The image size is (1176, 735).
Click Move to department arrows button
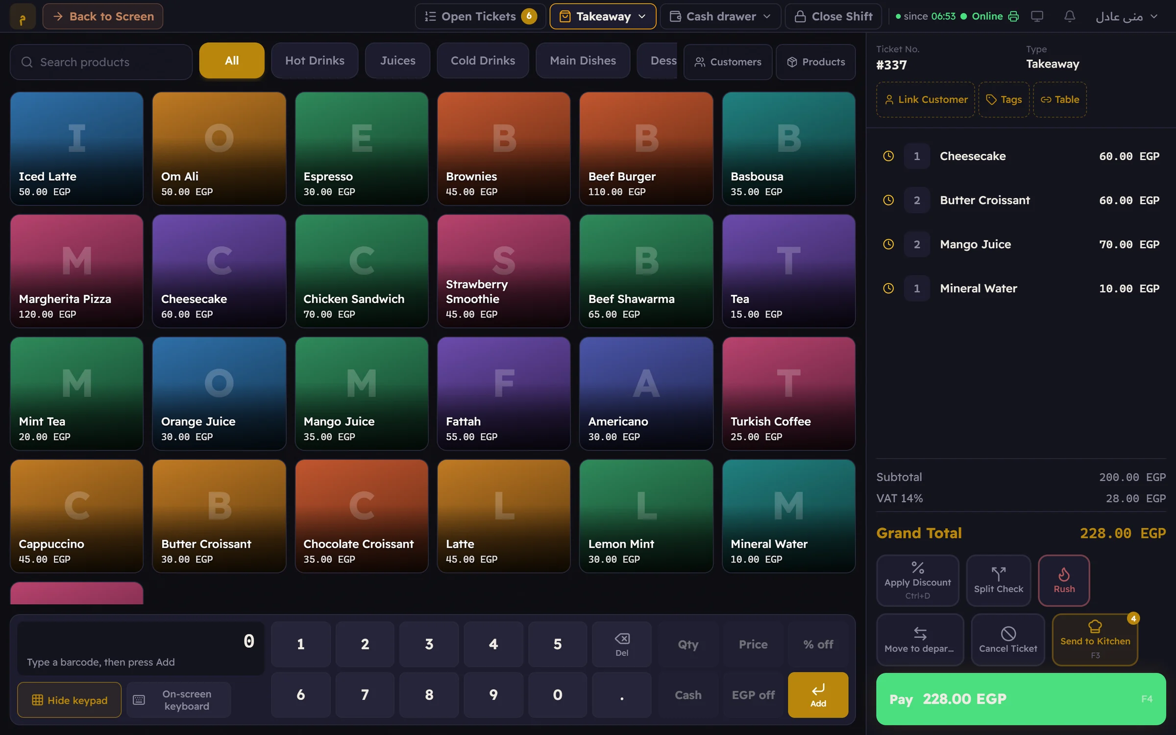pos(920,640)
